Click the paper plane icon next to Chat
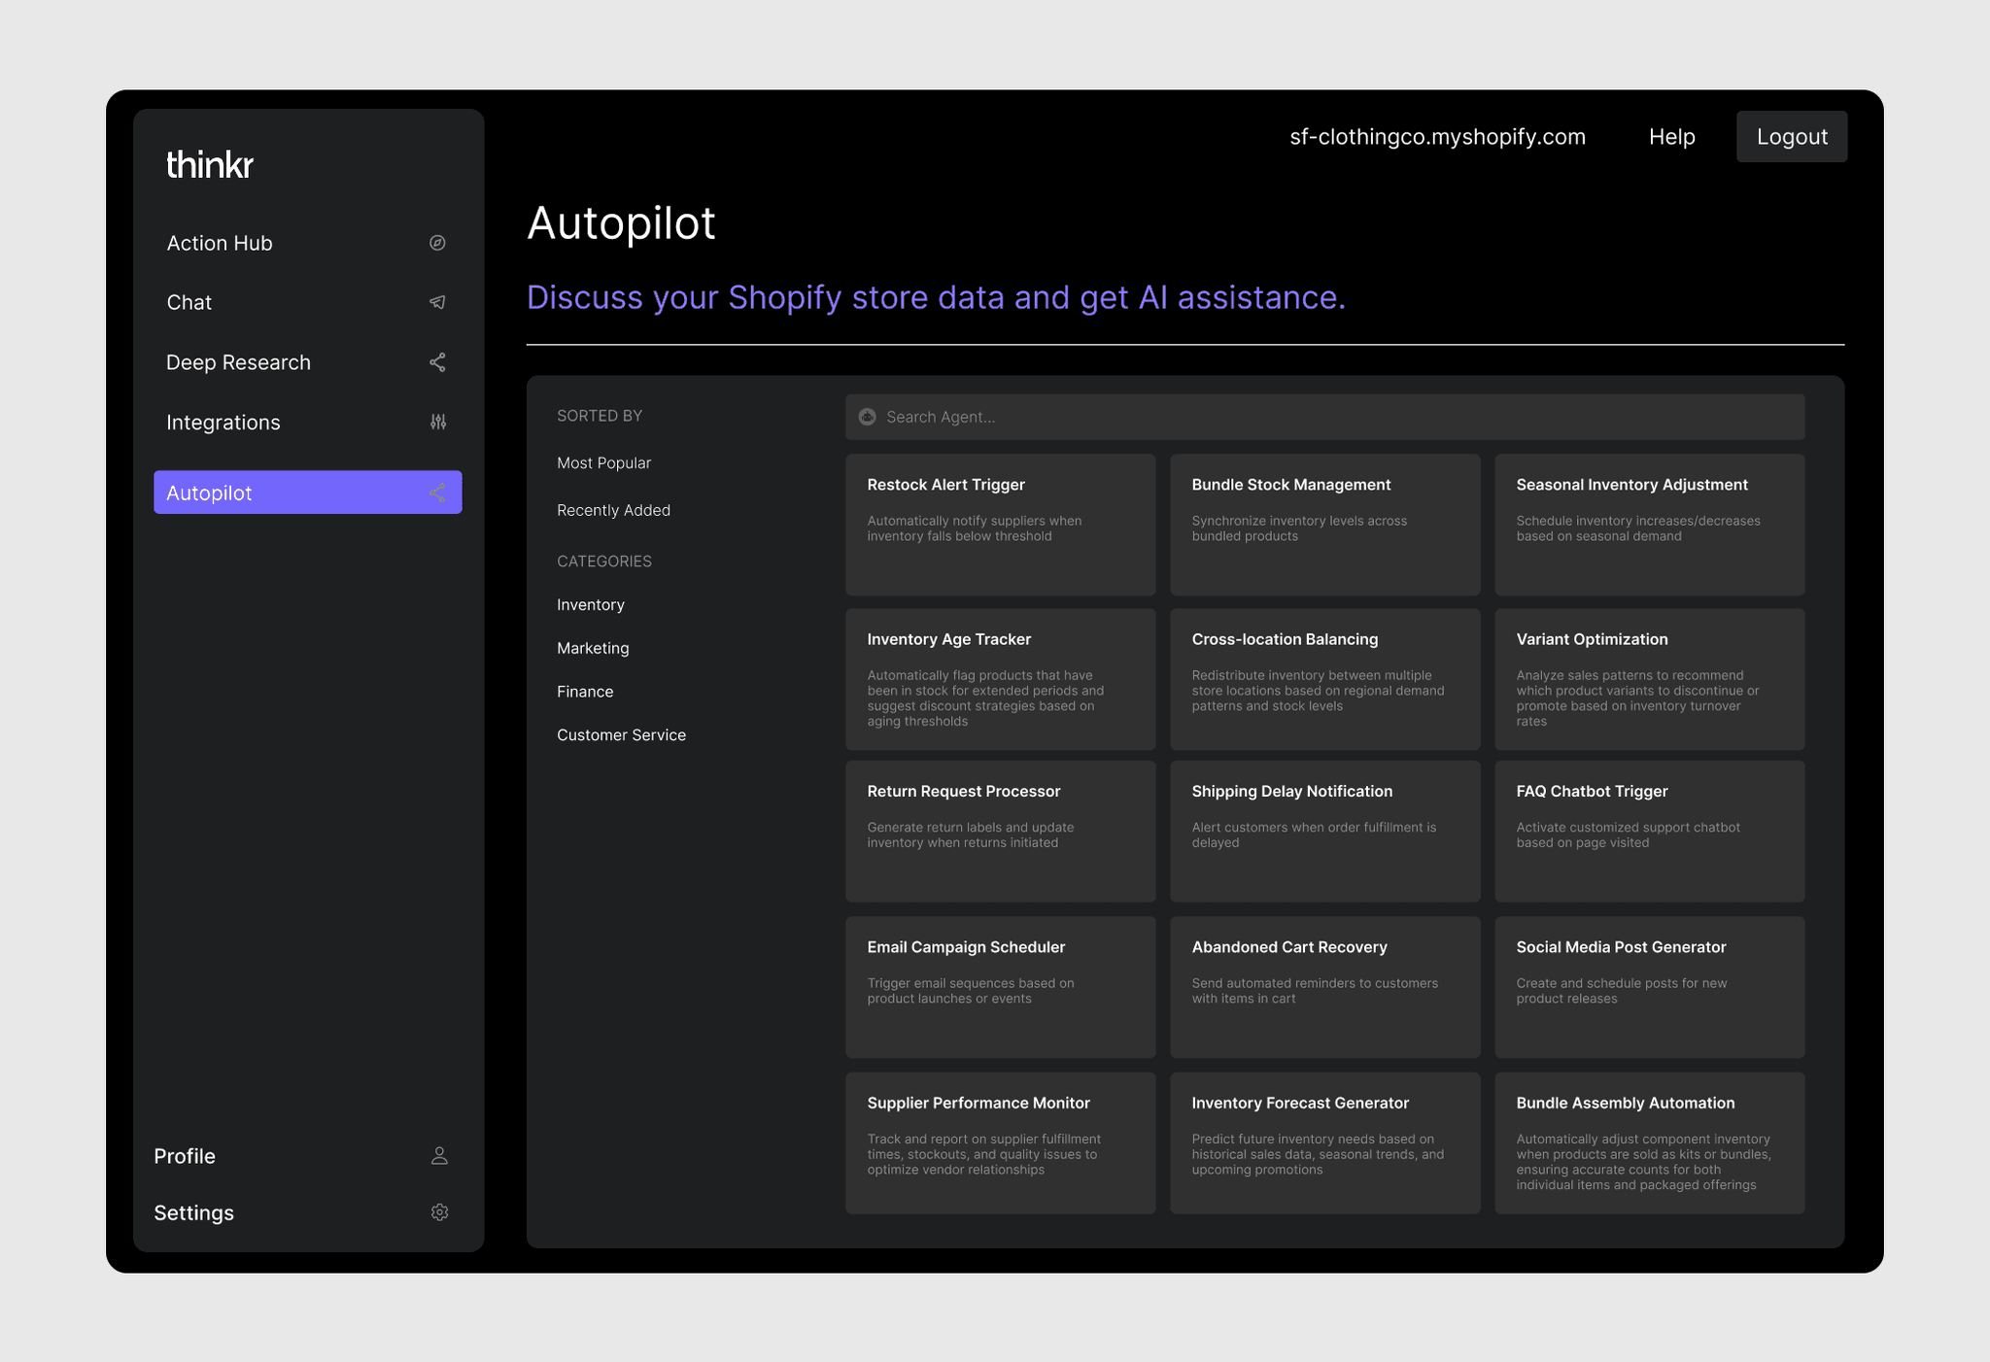Image resolution: width=1990 pixels, height=1362 pixels. (437, 302)
